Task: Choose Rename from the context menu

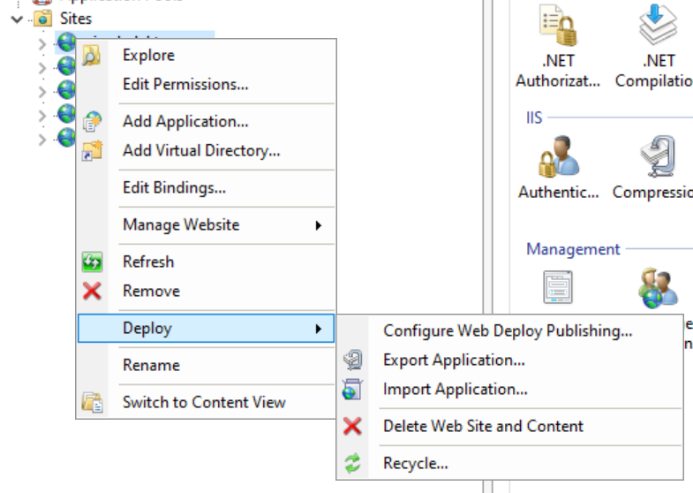Action: point(151,365)
